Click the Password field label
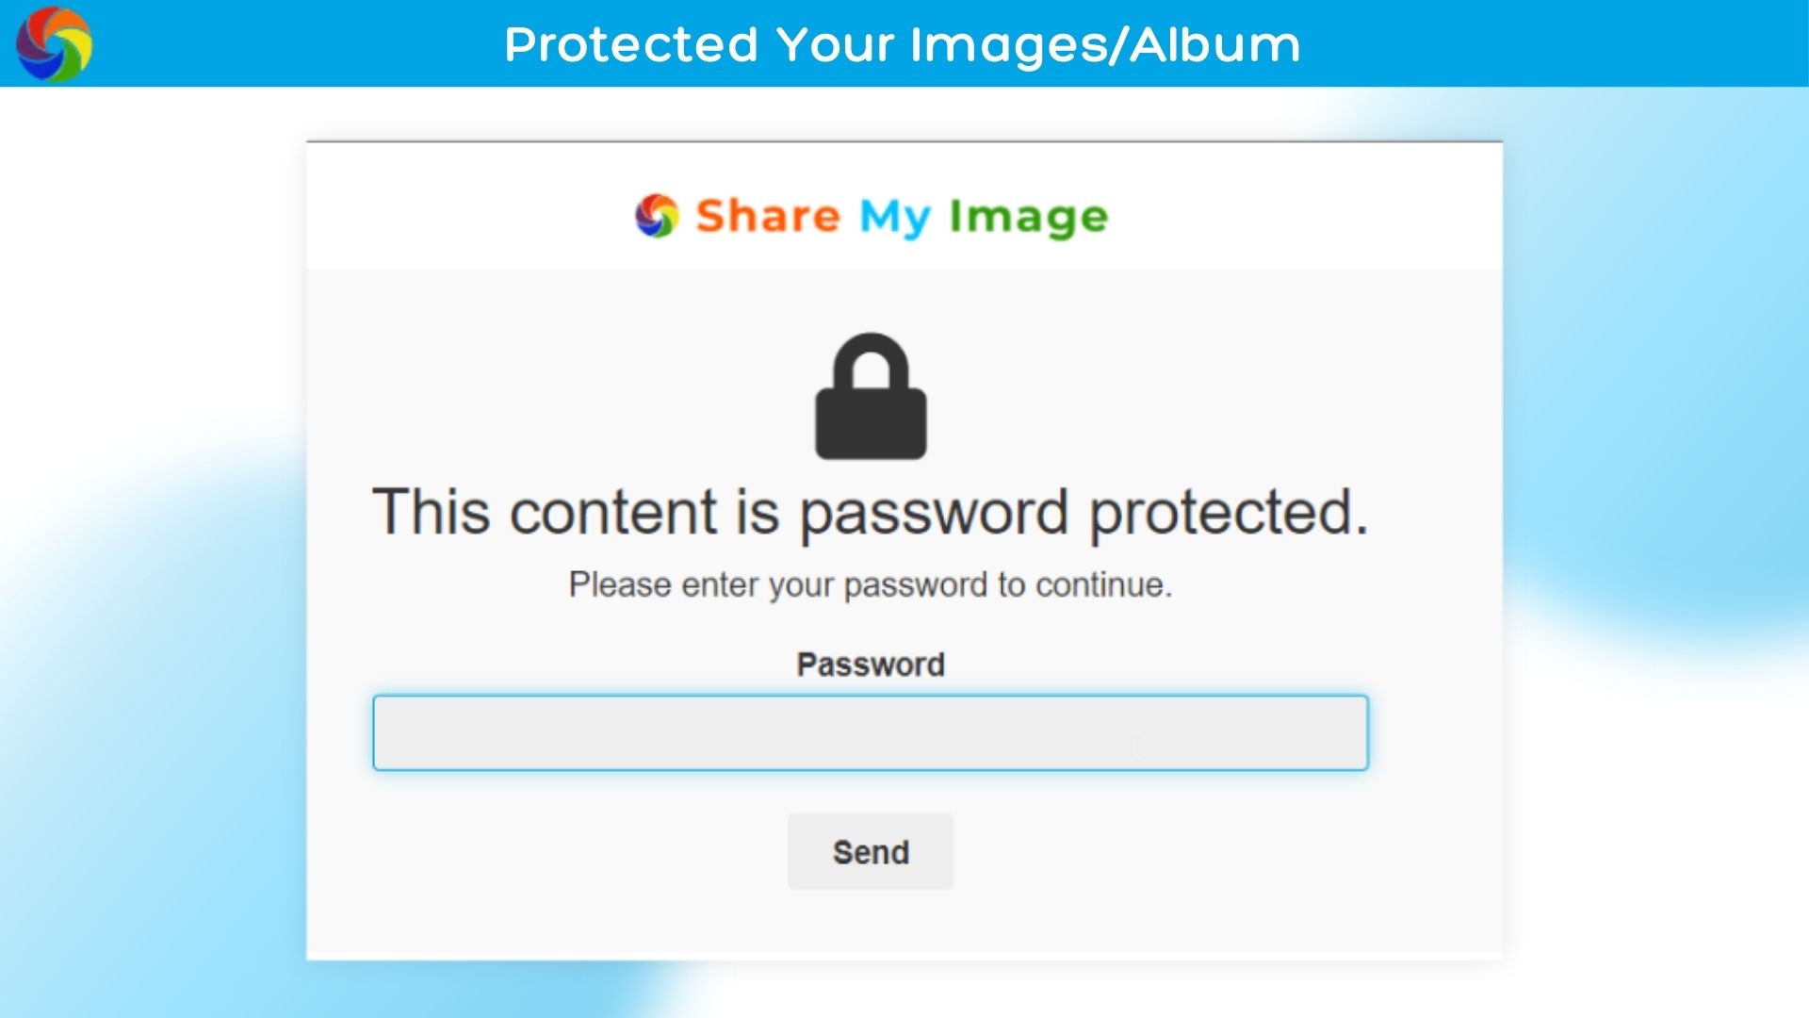This screenshot has width=1809, height=1018. [x=871, y=665]
